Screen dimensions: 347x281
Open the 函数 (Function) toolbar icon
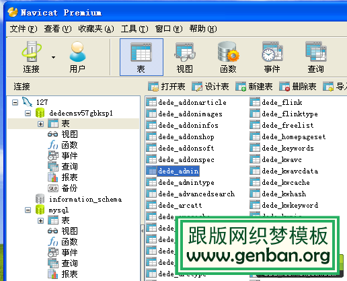[x=228, y=57]
